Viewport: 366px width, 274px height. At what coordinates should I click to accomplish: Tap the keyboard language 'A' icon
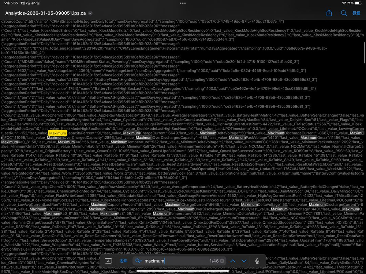pyautogui.click(x=108, y=261)
